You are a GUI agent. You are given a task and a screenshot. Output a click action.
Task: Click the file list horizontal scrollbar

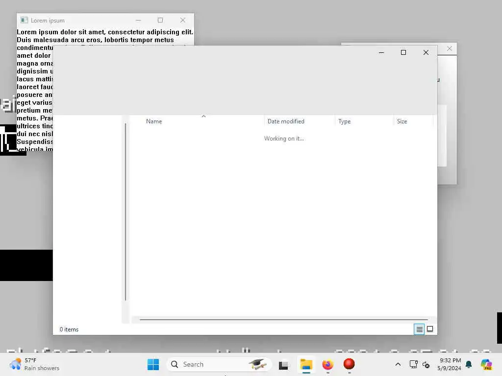pos(284,319)
